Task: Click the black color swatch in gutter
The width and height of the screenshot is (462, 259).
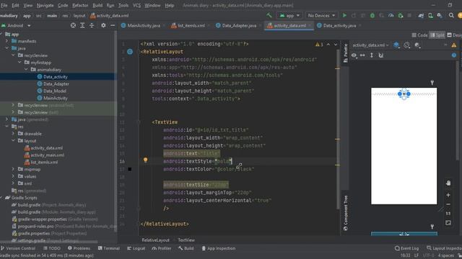Action: coord(130,169)
